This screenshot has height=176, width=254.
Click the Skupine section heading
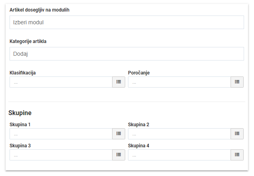pyautogui.click(x=20, y=113)
